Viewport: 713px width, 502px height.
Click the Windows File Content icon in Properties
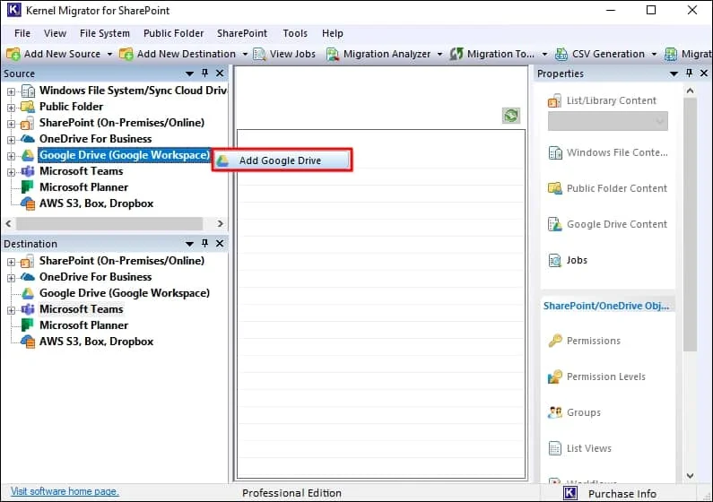(555, 153)
